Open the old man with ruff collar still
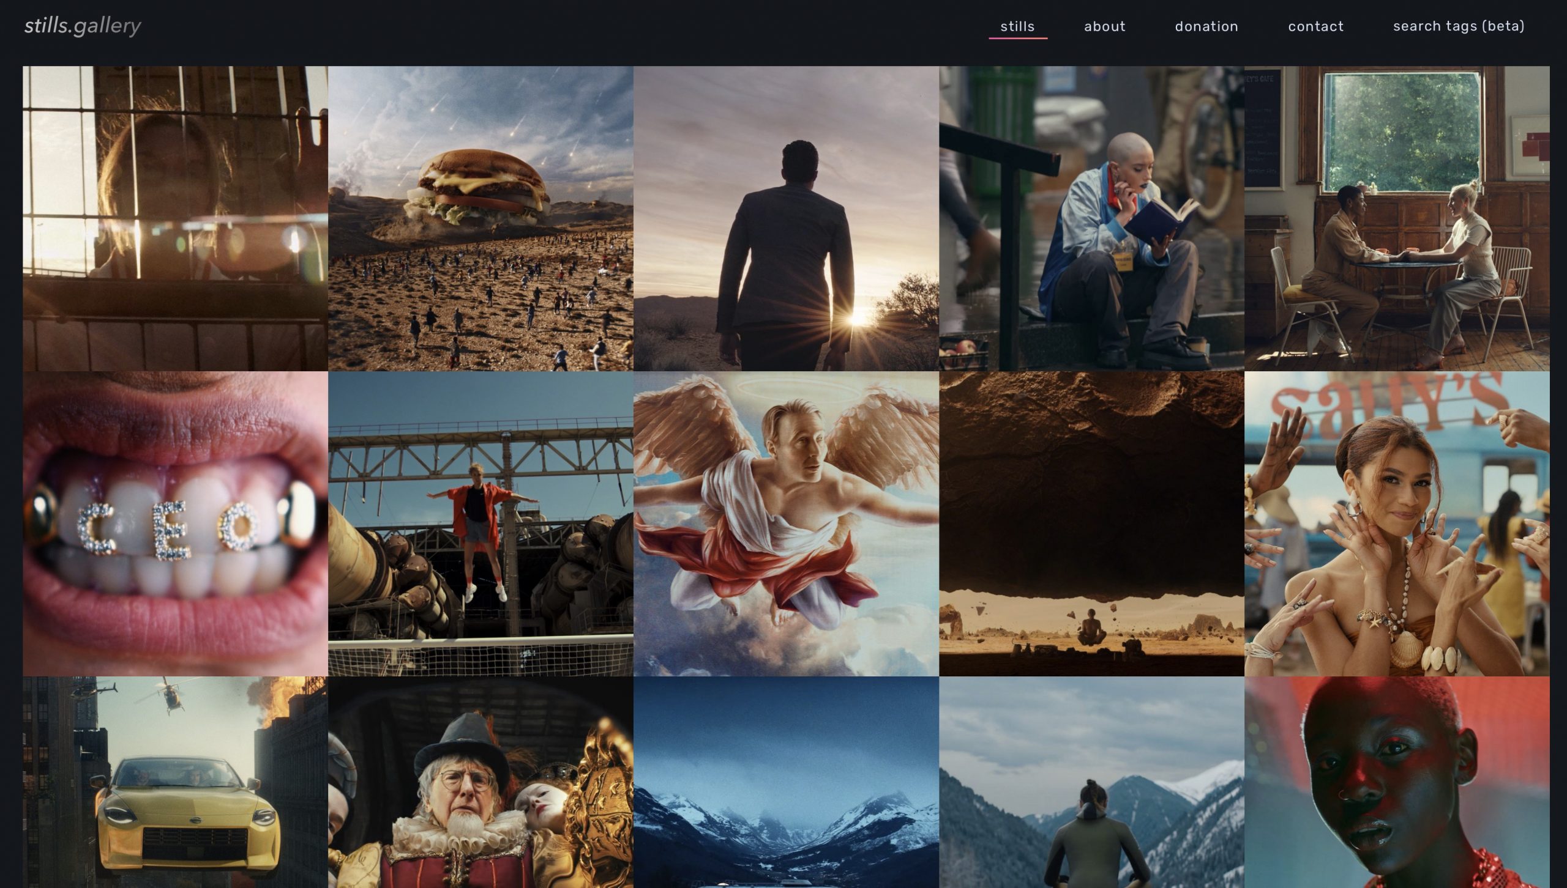This screenshot has width=1567, height=888. [481, 783]
